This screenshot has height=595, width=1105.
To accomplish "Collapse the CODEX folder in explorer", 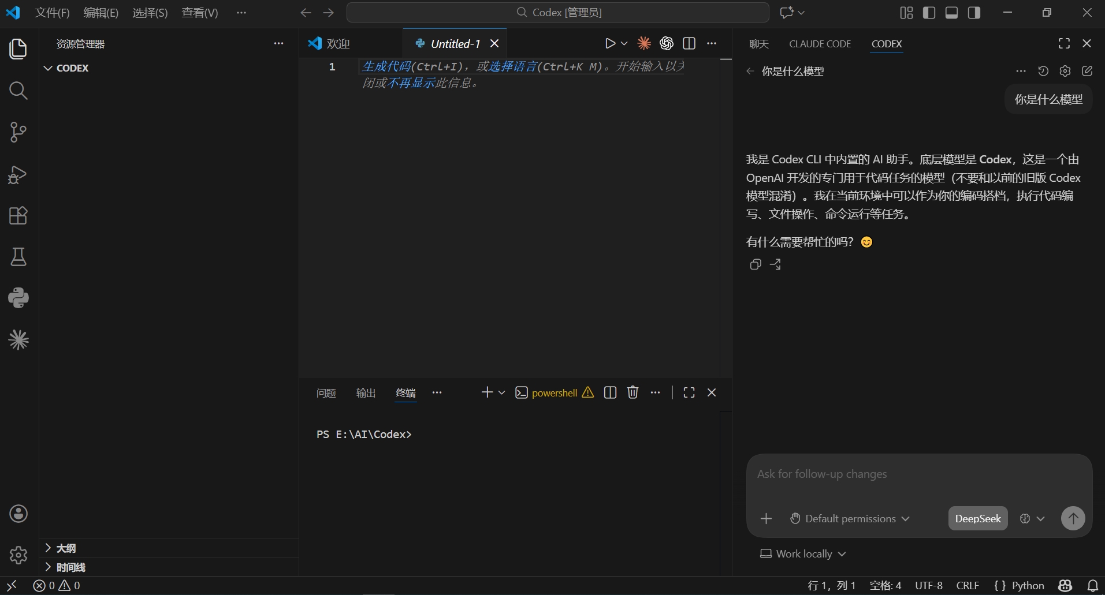I will click(x=49, y=68).
